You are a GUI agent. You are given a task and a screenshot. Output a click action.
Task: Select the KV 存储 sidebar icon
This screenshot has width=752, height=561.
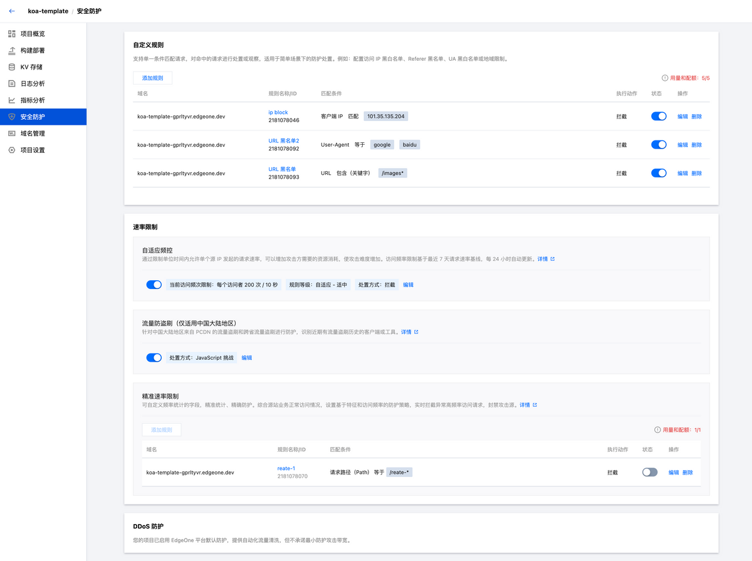point(11,66)
